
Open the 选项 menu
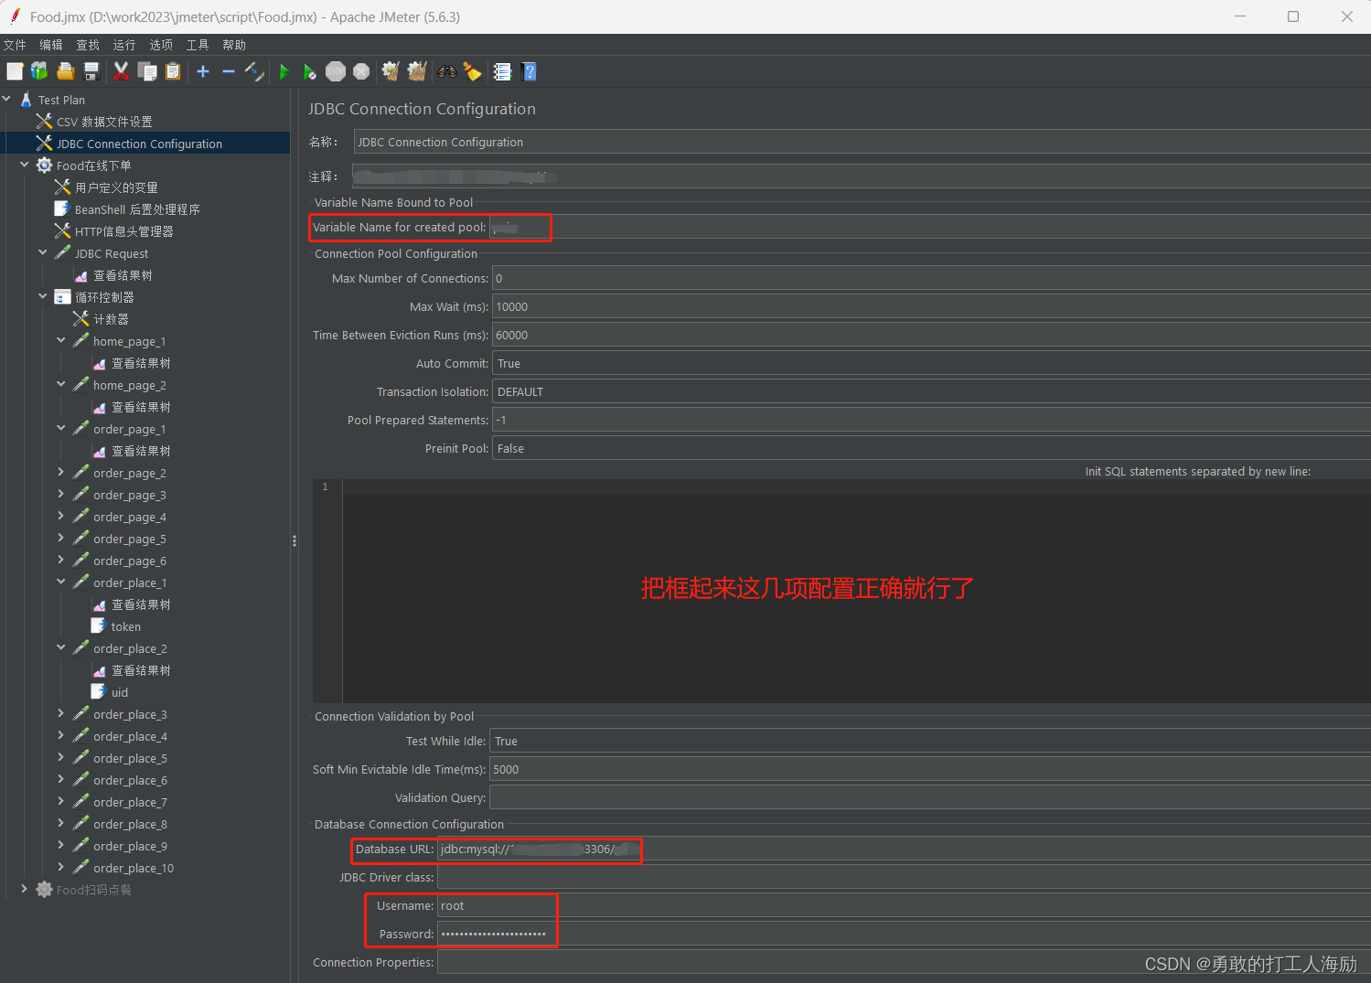(161, 45)
